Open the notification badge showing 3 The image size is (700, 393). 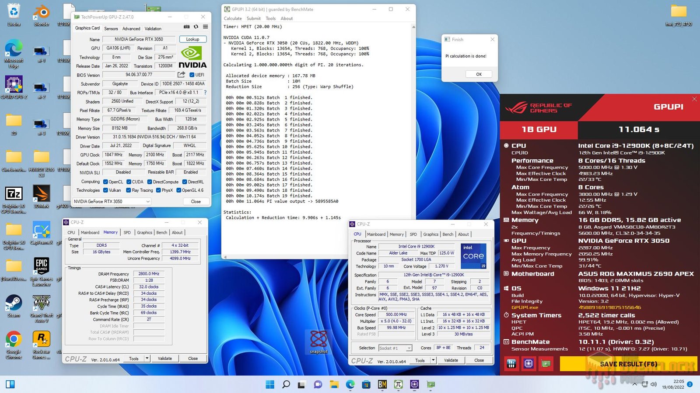click(689, 384)
